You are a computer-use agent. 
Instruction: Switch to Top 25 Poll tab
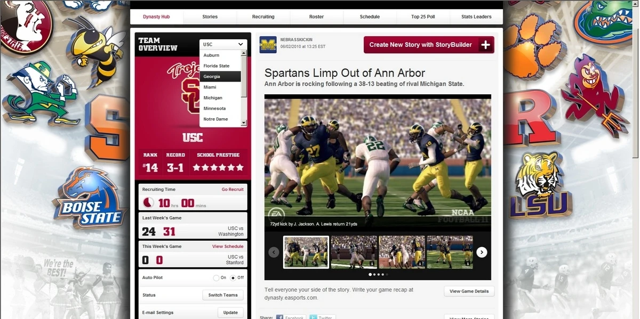423,17
